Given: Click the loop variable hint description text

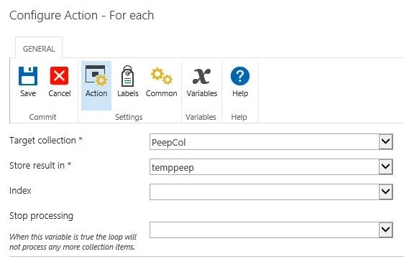Looking at the screenshot, I should point(73,242).
